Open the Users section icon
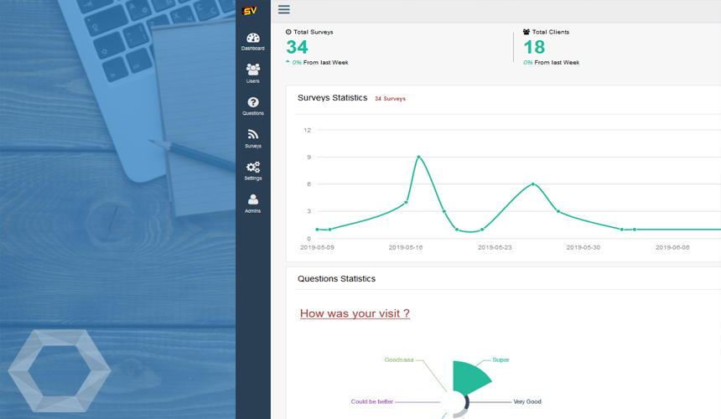 (252, 70)
